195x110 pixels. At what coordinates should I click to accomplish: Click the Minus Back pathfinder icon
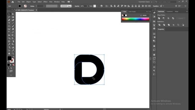[183, 25]
